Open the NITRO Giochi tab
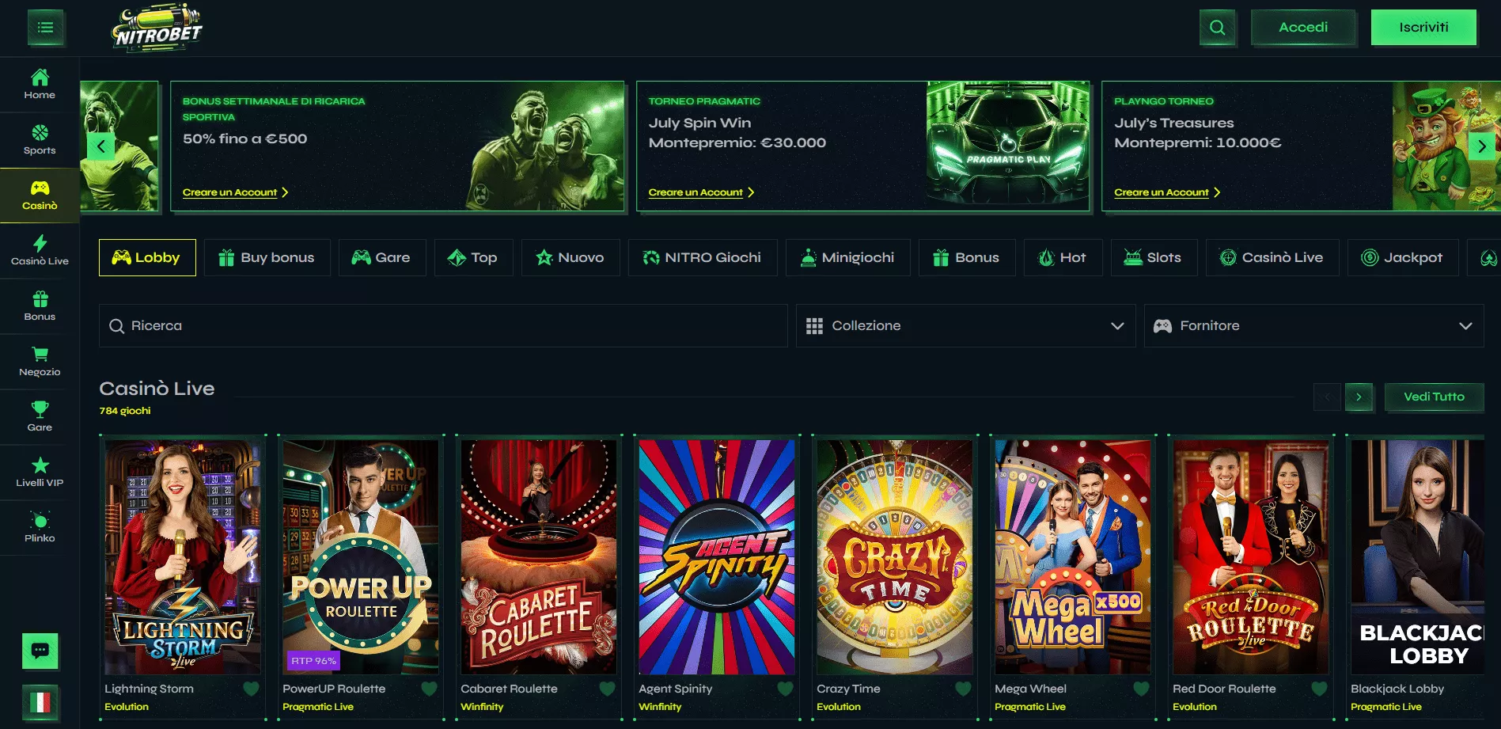This screenshot has height=729, width=1501. click(703, 257)
